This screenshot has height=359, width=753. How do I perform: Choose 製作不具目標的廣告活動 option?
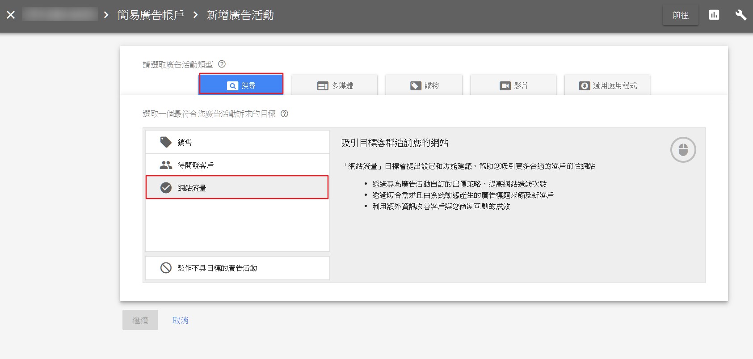(x=237, y=268)
